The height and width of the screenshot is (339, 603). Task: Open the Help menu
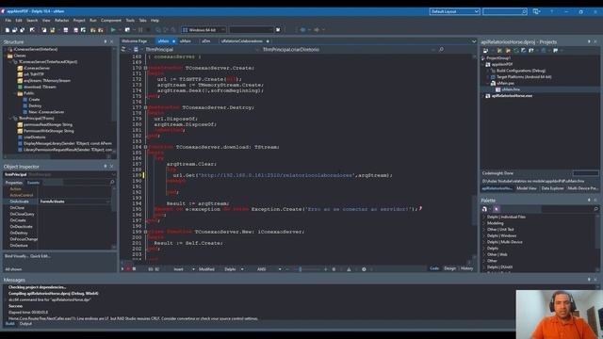point(155,21)
